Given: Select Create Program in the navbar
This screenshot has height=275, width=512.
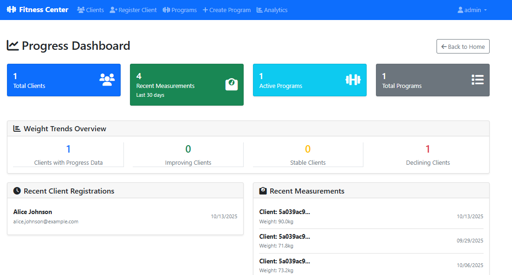Looking at the screenshot, I should (226, 10).
